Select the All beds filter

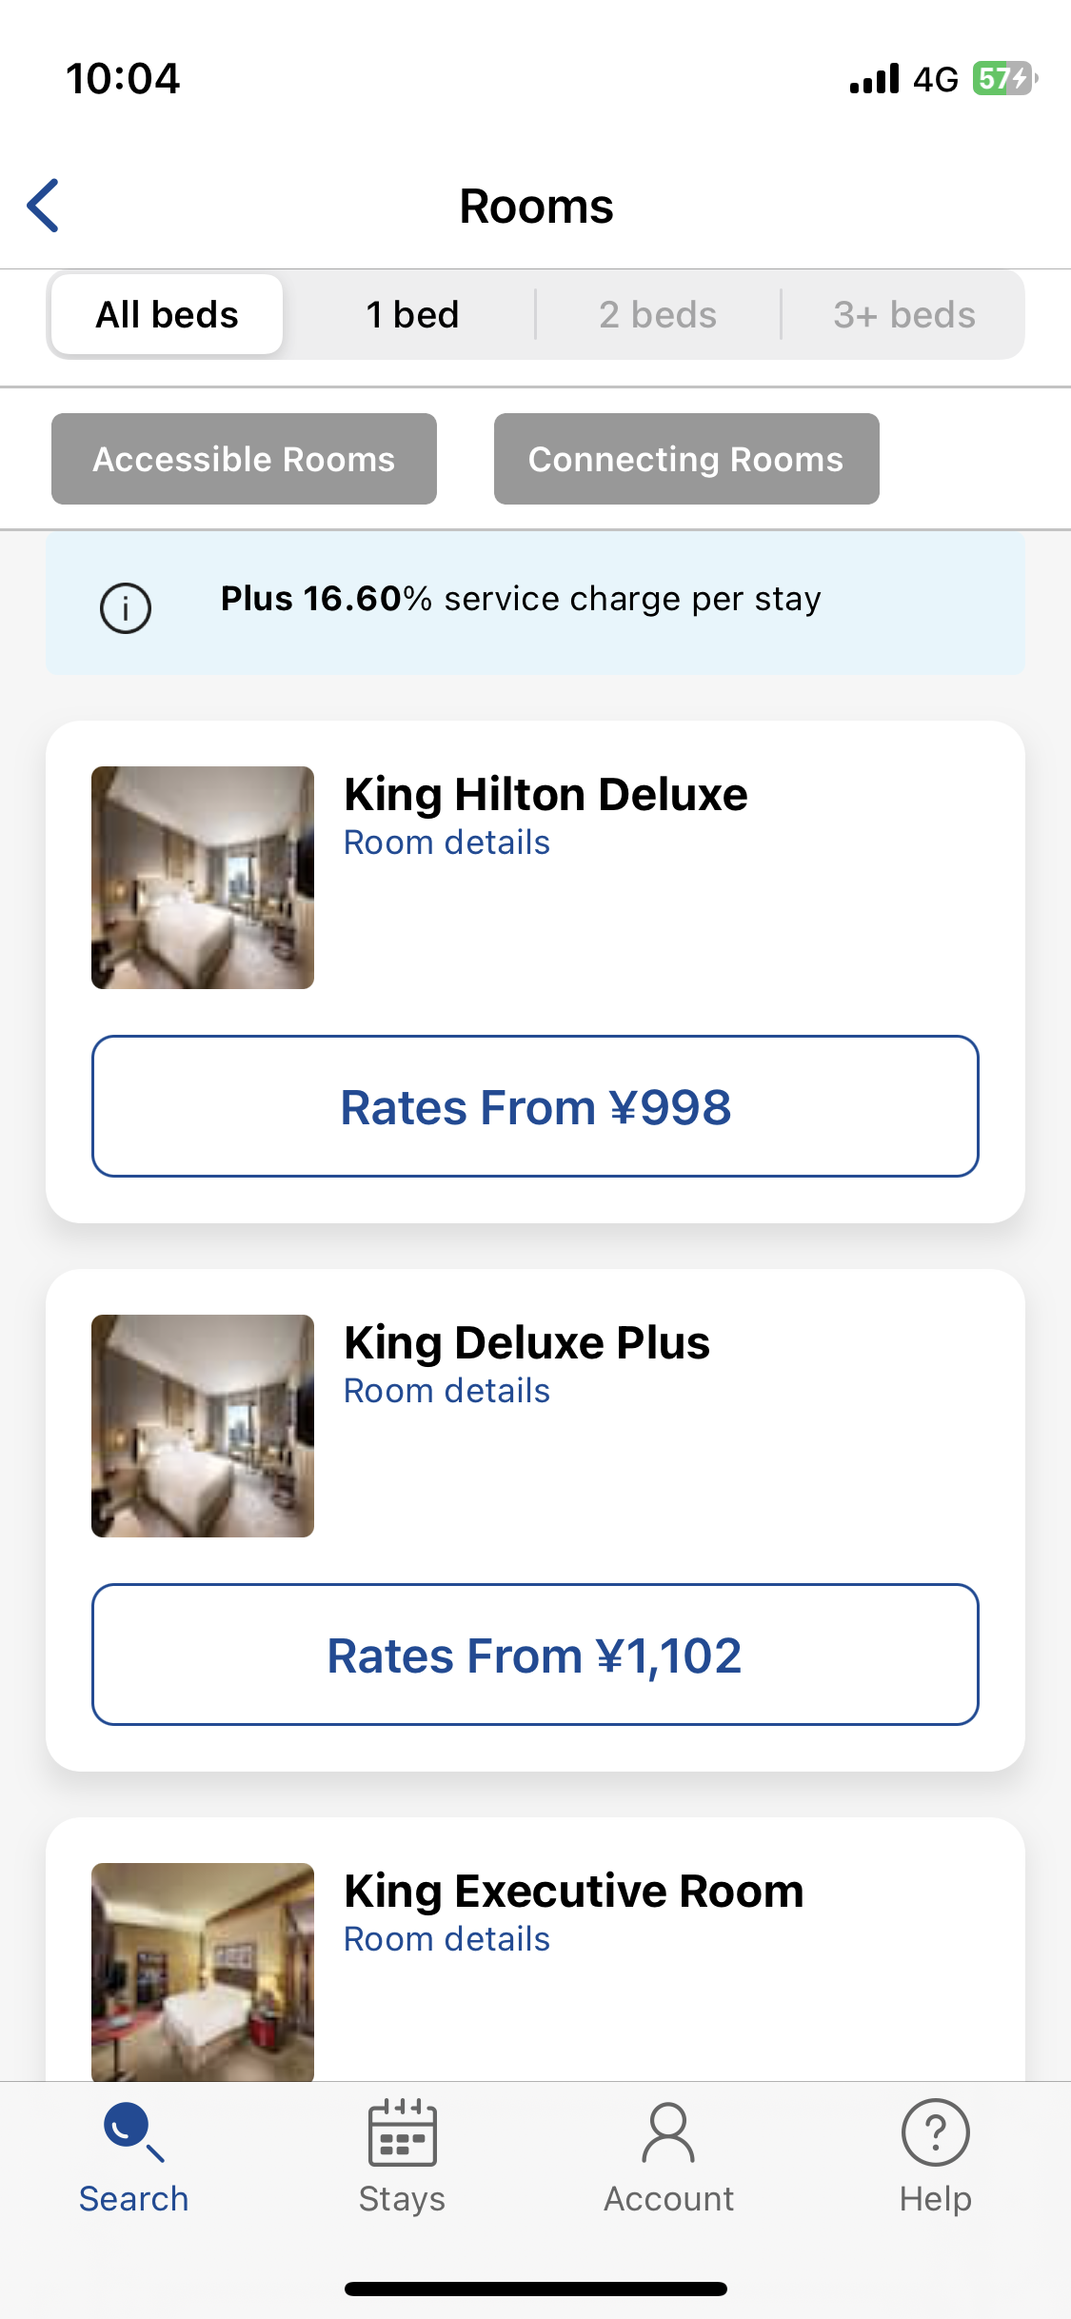(167, 314)
